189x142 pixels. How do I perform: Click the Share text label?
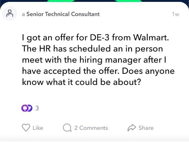(x=146, y=128)
